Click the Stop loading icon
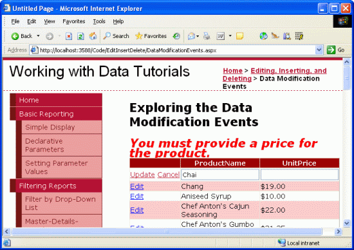354x250 pixels. 69,36
